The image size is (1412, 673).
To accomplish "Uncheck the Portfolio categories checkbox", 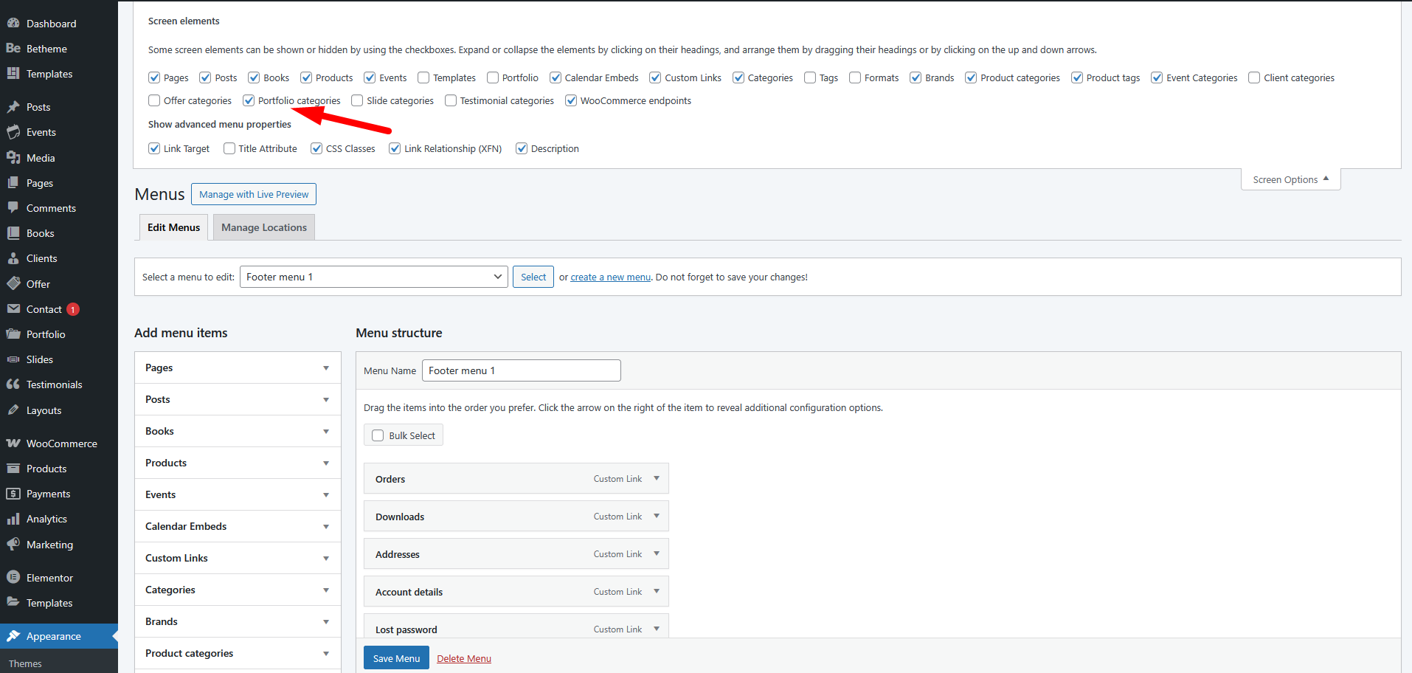I will (x=249, y=101).
